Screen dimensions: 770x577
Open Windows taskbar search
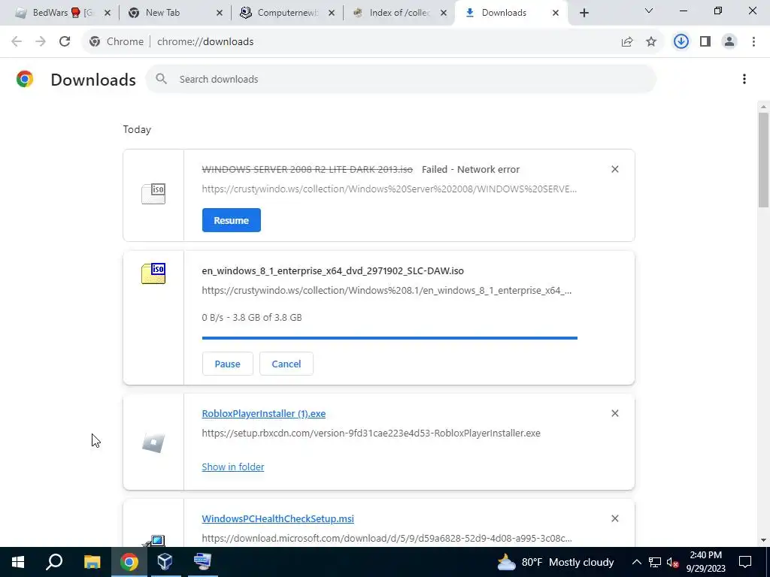(54, 562)
